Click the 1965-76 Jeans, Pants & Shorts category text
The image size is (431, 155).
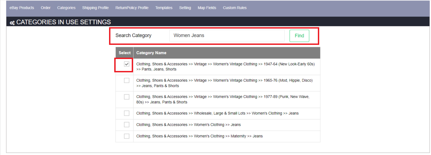tap(224, 83)
